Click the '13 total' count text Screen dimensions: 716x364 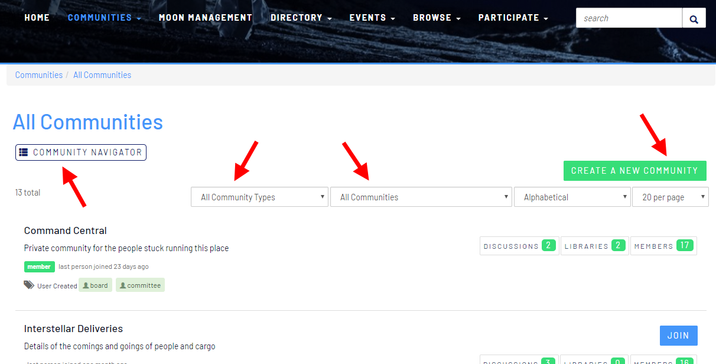[28, 193]
